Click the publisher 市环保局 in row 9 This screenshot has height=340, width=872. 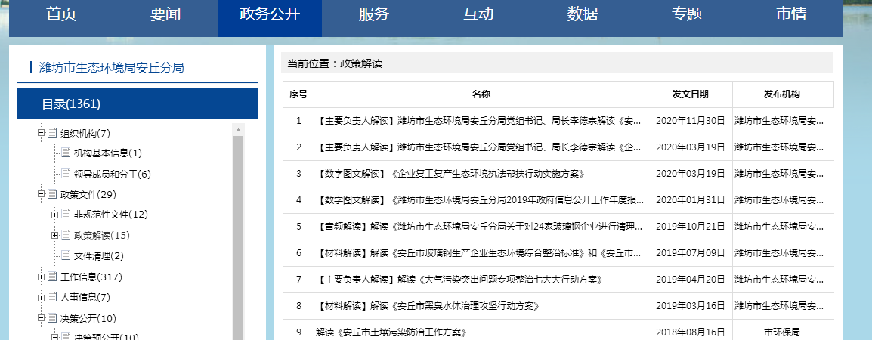pyautogui.click(x=782, y=332)
